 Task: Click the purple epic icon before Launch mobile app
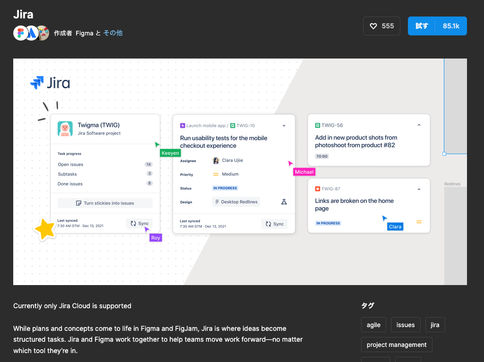[182, 126]
